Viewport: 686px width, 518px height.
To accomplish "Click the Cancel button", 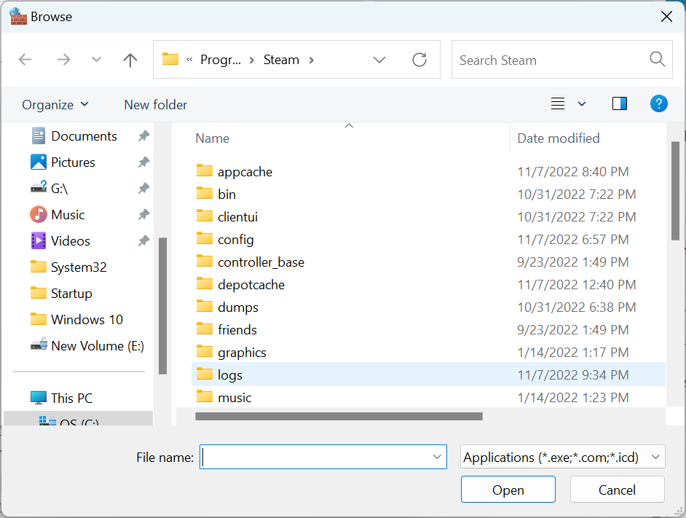I will pos(617,490).
